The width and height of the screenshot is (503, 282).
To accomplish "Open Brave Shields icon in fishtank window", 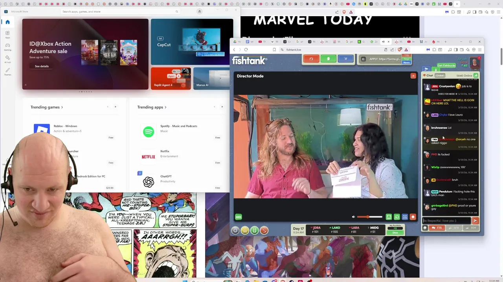I will click(400, 50).
